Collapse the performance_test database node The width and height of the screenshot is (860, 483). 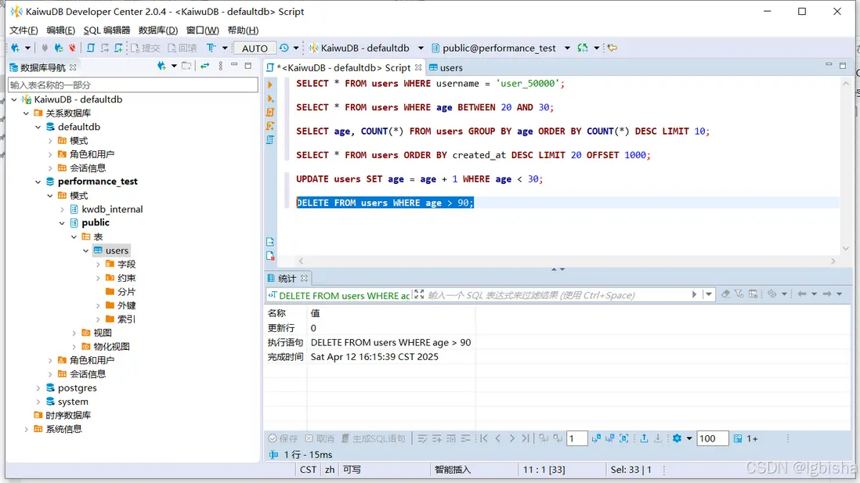click(x=38, y=182)
